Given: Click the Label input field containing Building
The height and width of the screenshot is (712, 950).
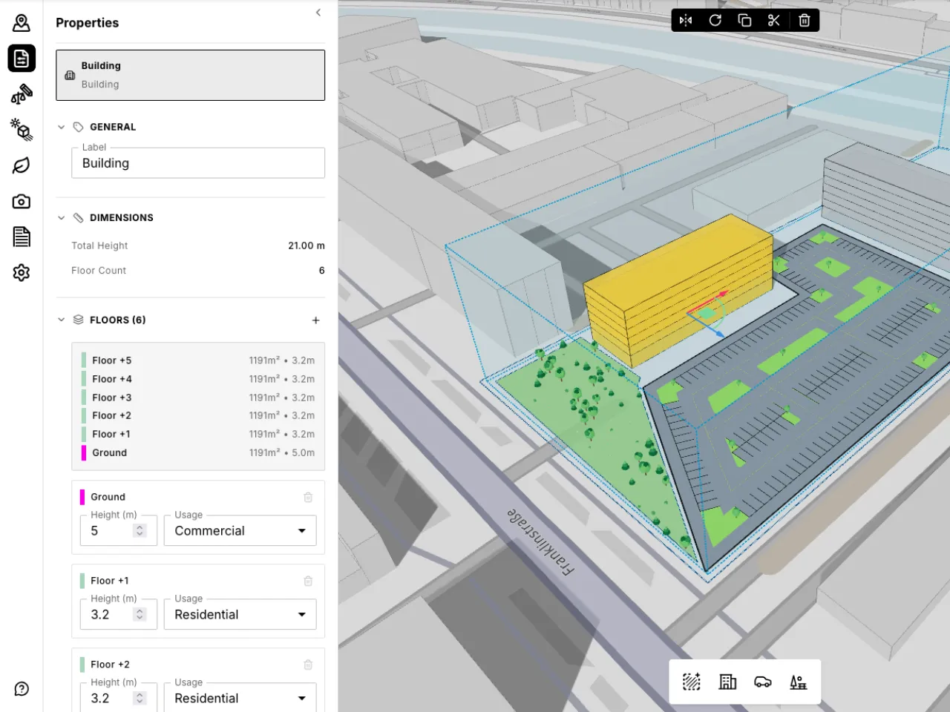Looking at the screenshot, I should tap(198, 163).
